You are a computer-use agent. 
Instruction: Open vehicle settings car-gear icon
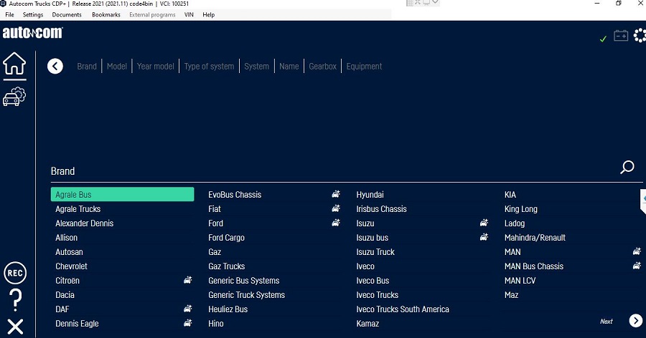(x=14, y=97)
